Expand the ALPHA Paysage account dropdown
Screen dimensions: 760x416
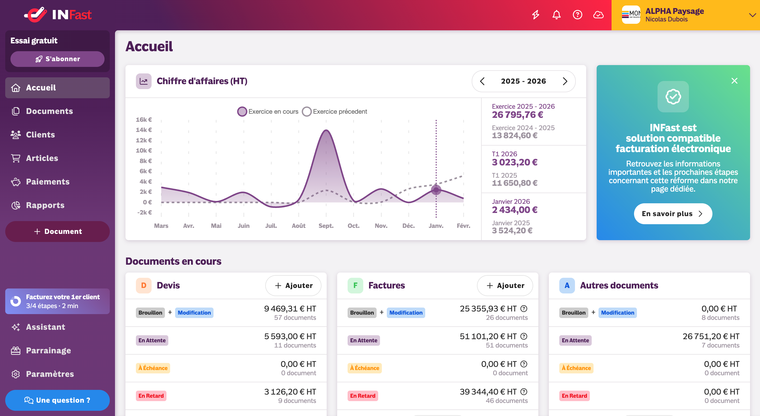coord(752,15)
